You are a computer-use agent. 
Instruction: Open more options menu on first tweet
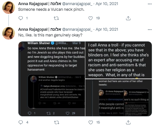tap(150, 4)
